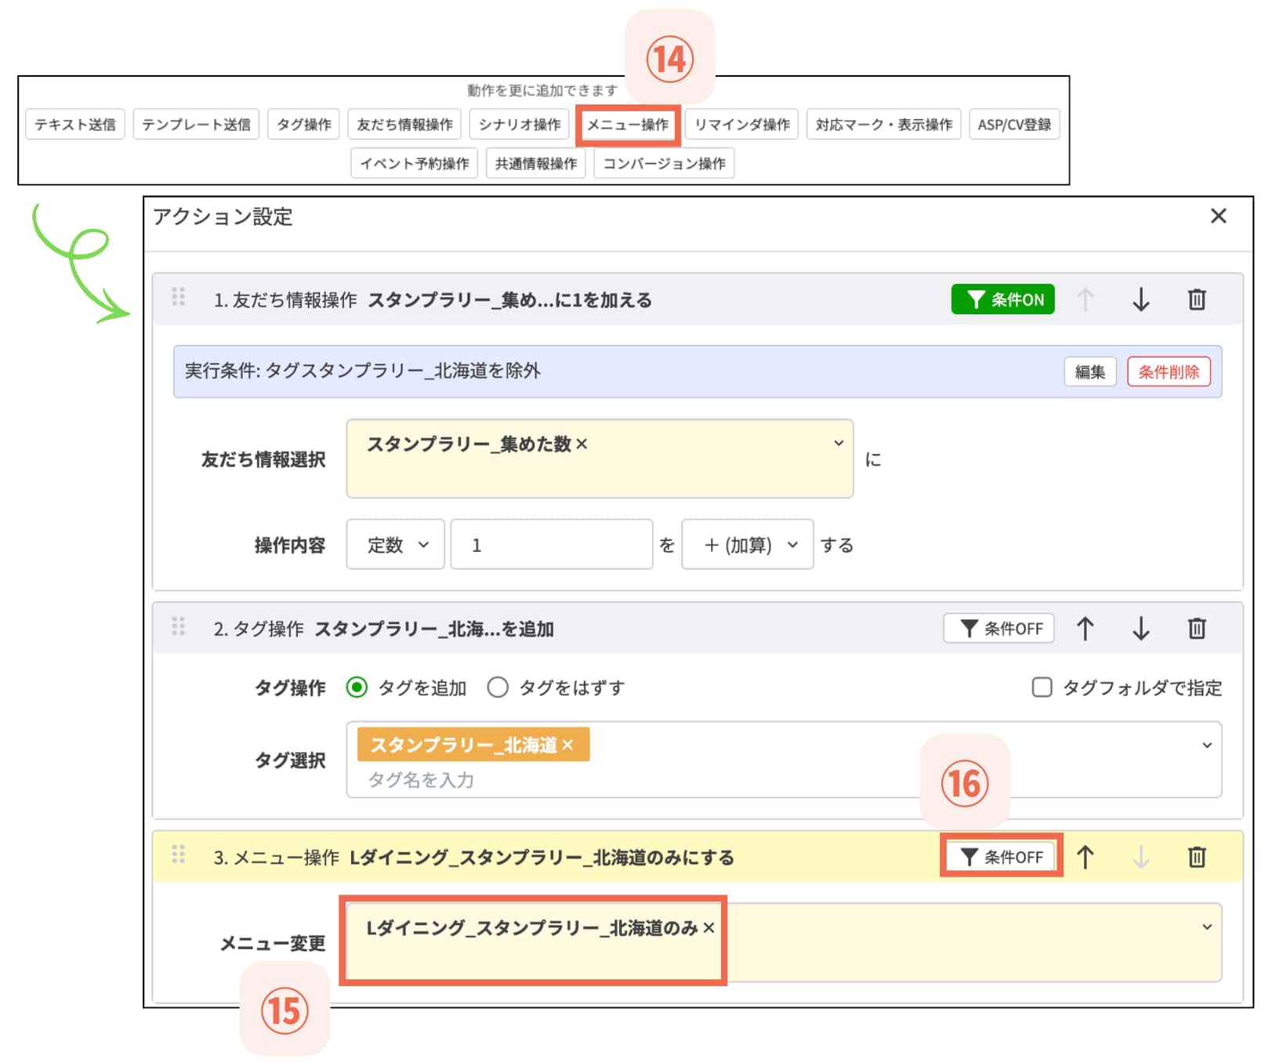Open the +(加算) operation dropdown
Screen dimensions: 1276x1063
click(746, 545)
